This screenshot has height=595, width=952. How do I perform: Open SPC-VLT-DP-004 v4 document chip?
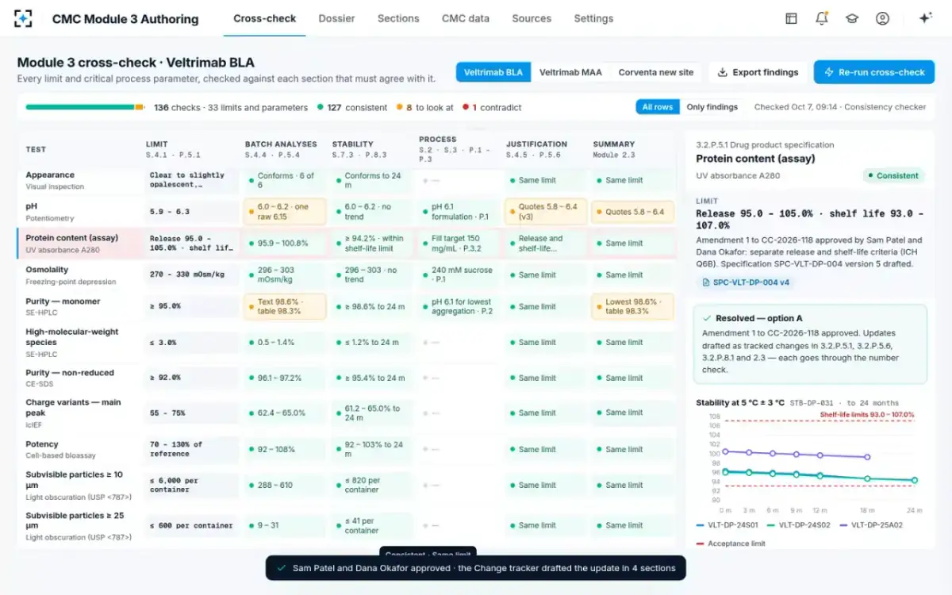click(x=746, y=282)
